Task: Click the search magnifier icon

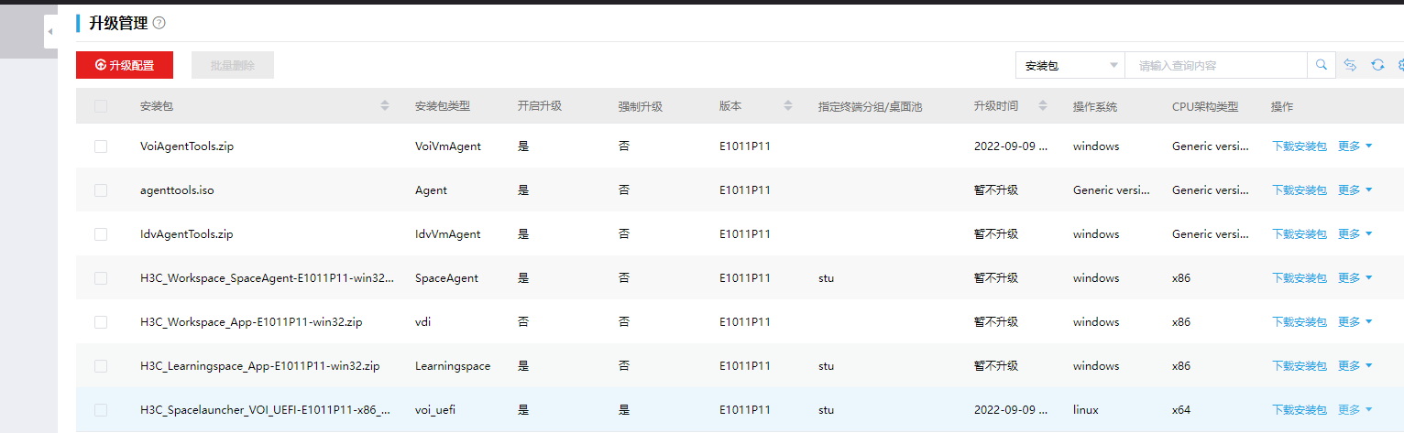Action: [1321, 65]
